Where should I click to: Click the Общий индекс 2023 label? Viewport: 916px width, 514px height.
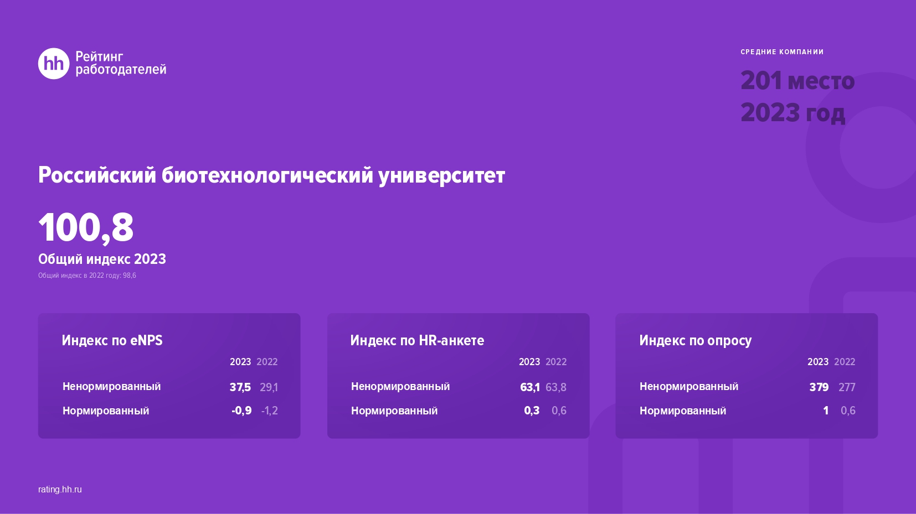point(102,259)
